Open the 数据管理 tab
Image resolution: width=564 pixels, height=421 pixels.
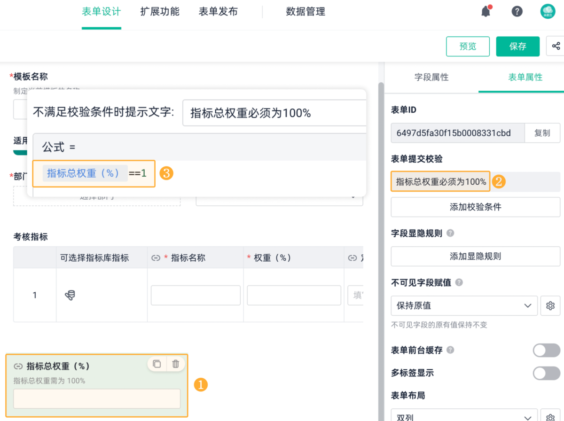305,12
